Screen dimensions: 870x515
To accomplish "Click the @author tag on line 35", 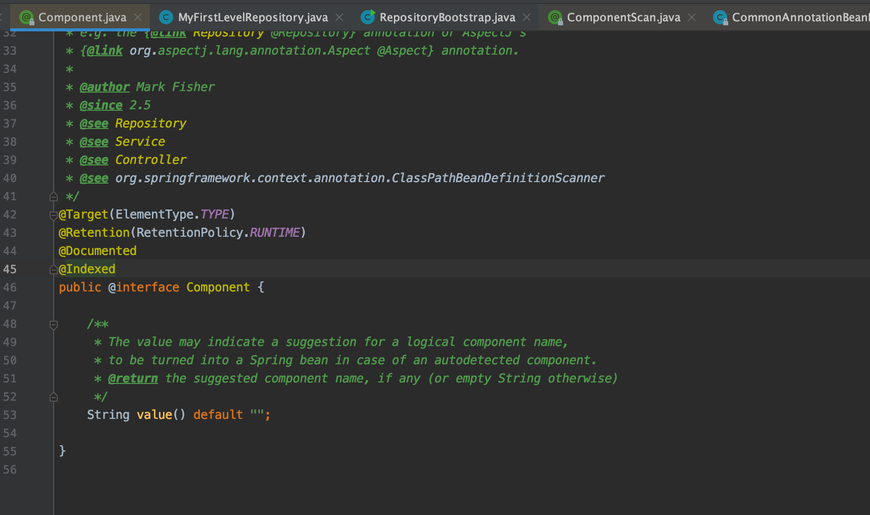I will [104, 87].
